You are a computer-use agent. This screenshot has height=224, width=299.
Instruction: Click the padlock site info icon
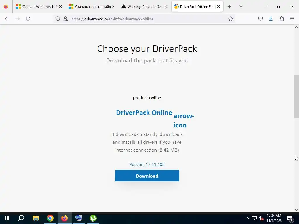tap(66, 19)
